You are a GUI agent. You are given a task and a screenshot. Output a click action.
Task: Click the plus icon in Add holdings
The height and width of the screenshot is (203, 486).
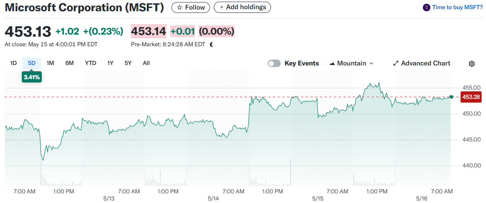point(221,8)
